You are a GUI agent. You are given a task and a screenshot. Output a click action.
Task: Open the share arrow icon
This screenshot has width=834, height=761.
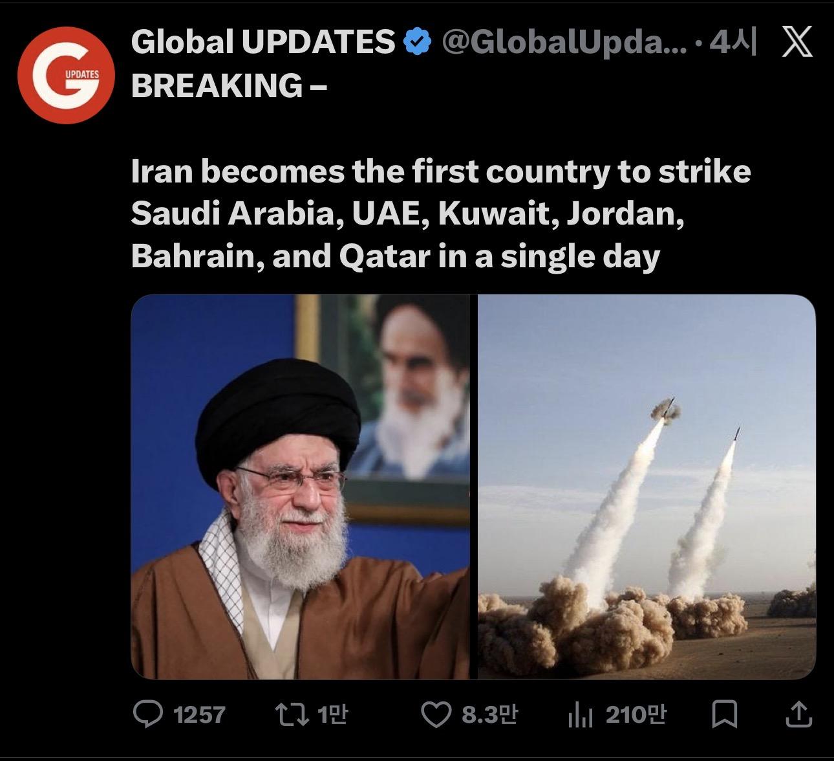pos(798,714)
